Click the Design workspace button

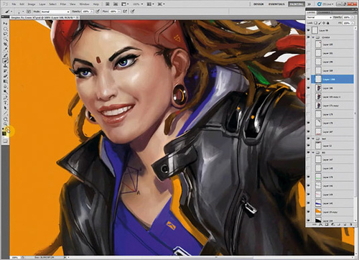pos(258,4)
